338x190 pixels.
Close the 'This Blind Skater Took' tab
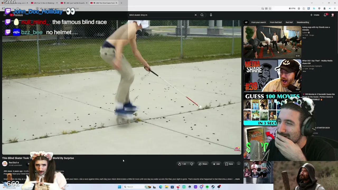click(116, 3)
